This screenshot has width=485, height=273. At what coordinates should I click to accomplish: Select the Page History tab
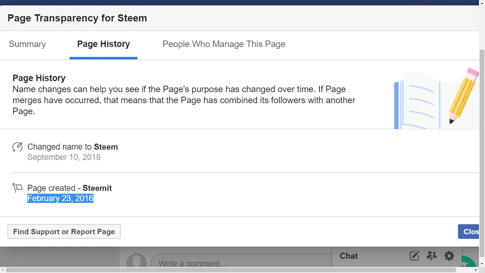103,44
